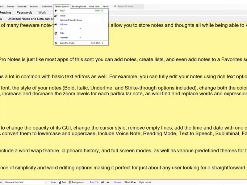Click the Voice speaker-person icon
247x185 pixels.
56,16
